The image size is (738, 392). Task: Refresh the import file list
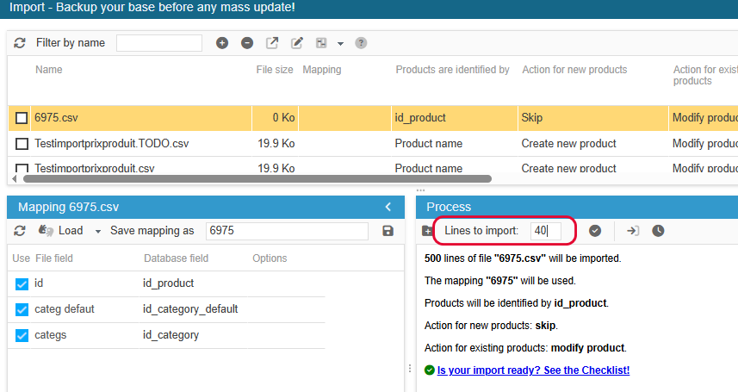pyautogui.click(x=20, y=43)
